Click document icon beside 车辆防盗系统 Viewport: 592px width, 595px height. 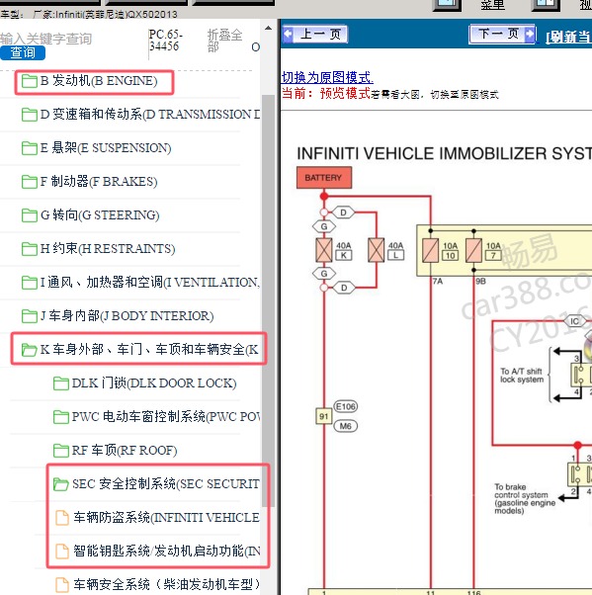pos(62,518)
